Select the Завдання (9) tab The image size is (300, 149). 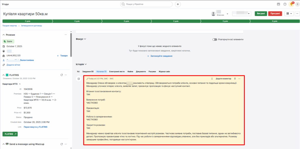(88, 72)
